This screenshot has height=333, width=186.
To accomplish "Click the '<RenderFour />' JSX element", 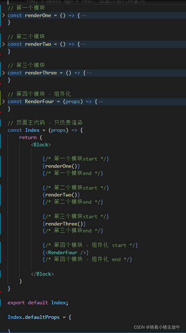I will pos(65,252).
